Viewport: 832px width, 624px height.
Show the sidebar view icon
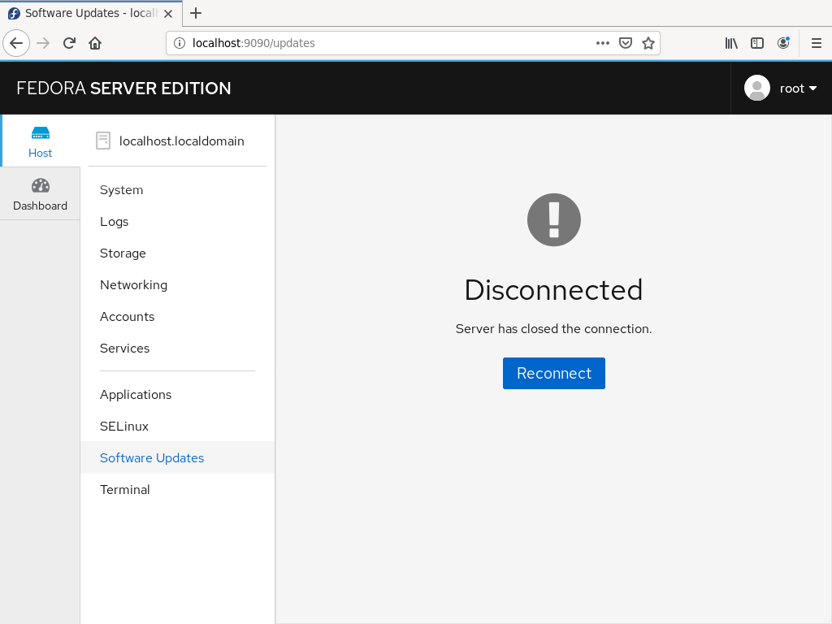pos(757,43)
